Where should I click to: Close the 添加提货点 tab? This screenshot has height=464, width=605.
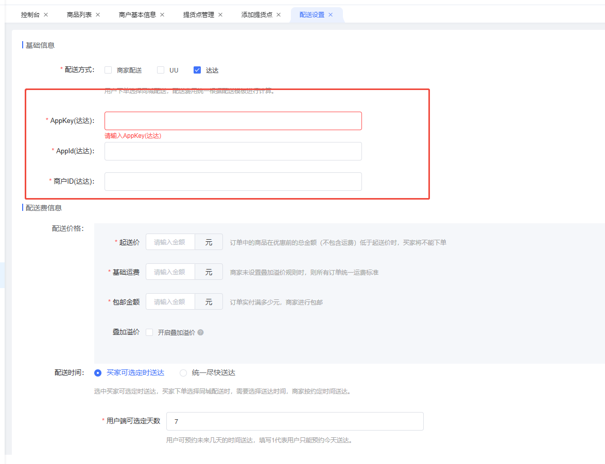(x=279, y=15)
